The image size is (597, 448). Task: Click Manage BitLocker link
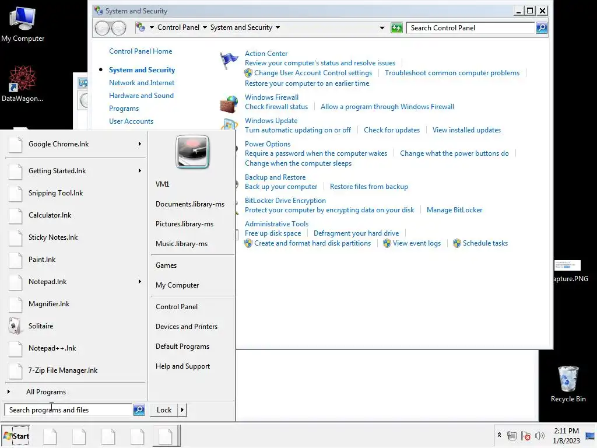pyautogui.click(x=454, y=210)
